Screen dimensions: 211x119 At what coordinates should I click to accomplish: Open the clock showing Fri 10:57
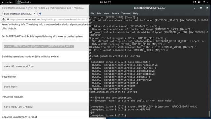tap(105, 2)
